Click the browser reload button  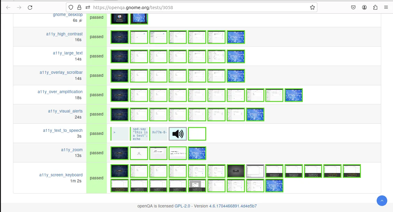[30, 8]
